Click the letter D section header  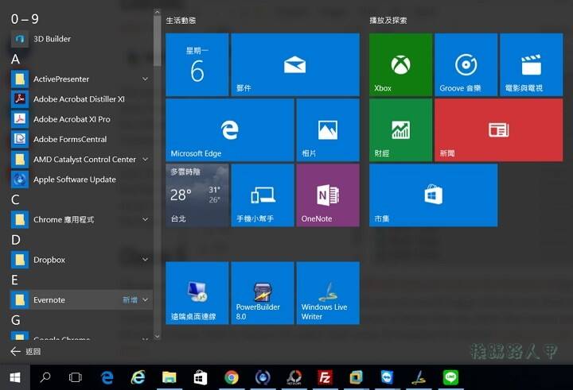point(16,240)
